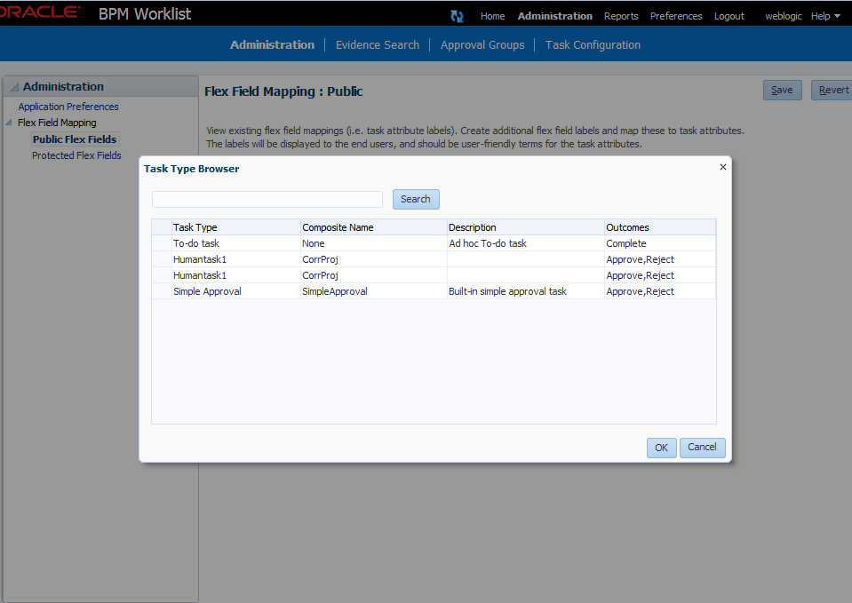The height and width of the screenshot is (603, 852).
Task: Open Administration in the top navigation bar
Action: [x=554, y=16]
